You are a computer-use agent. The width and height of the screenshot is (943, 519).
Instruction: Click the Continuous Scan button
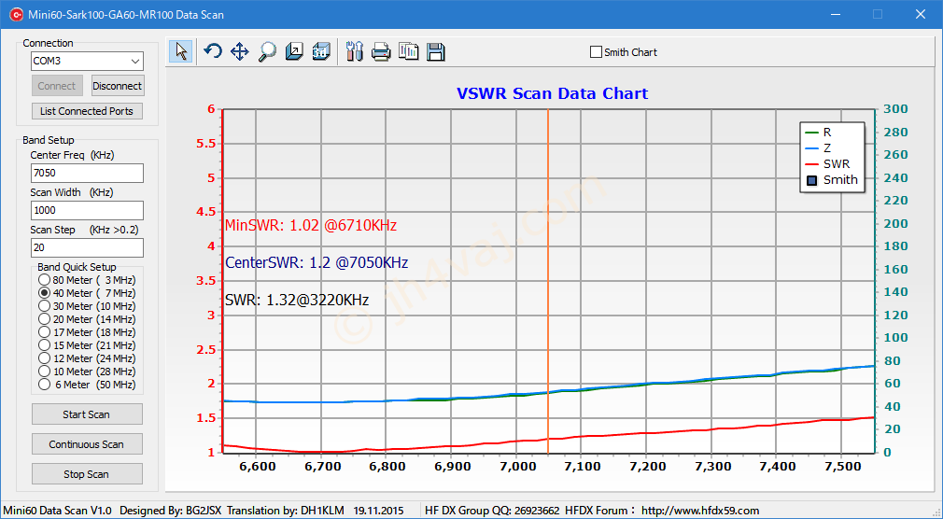click(87, 444)
